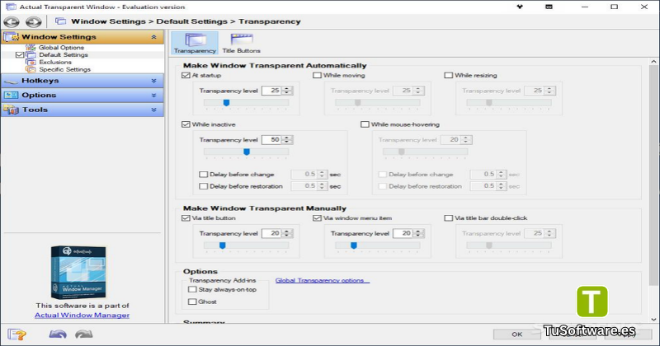Open Specific Settings in the tree
This screenshot has width=660, height=346.
click(x=65, y=69)
